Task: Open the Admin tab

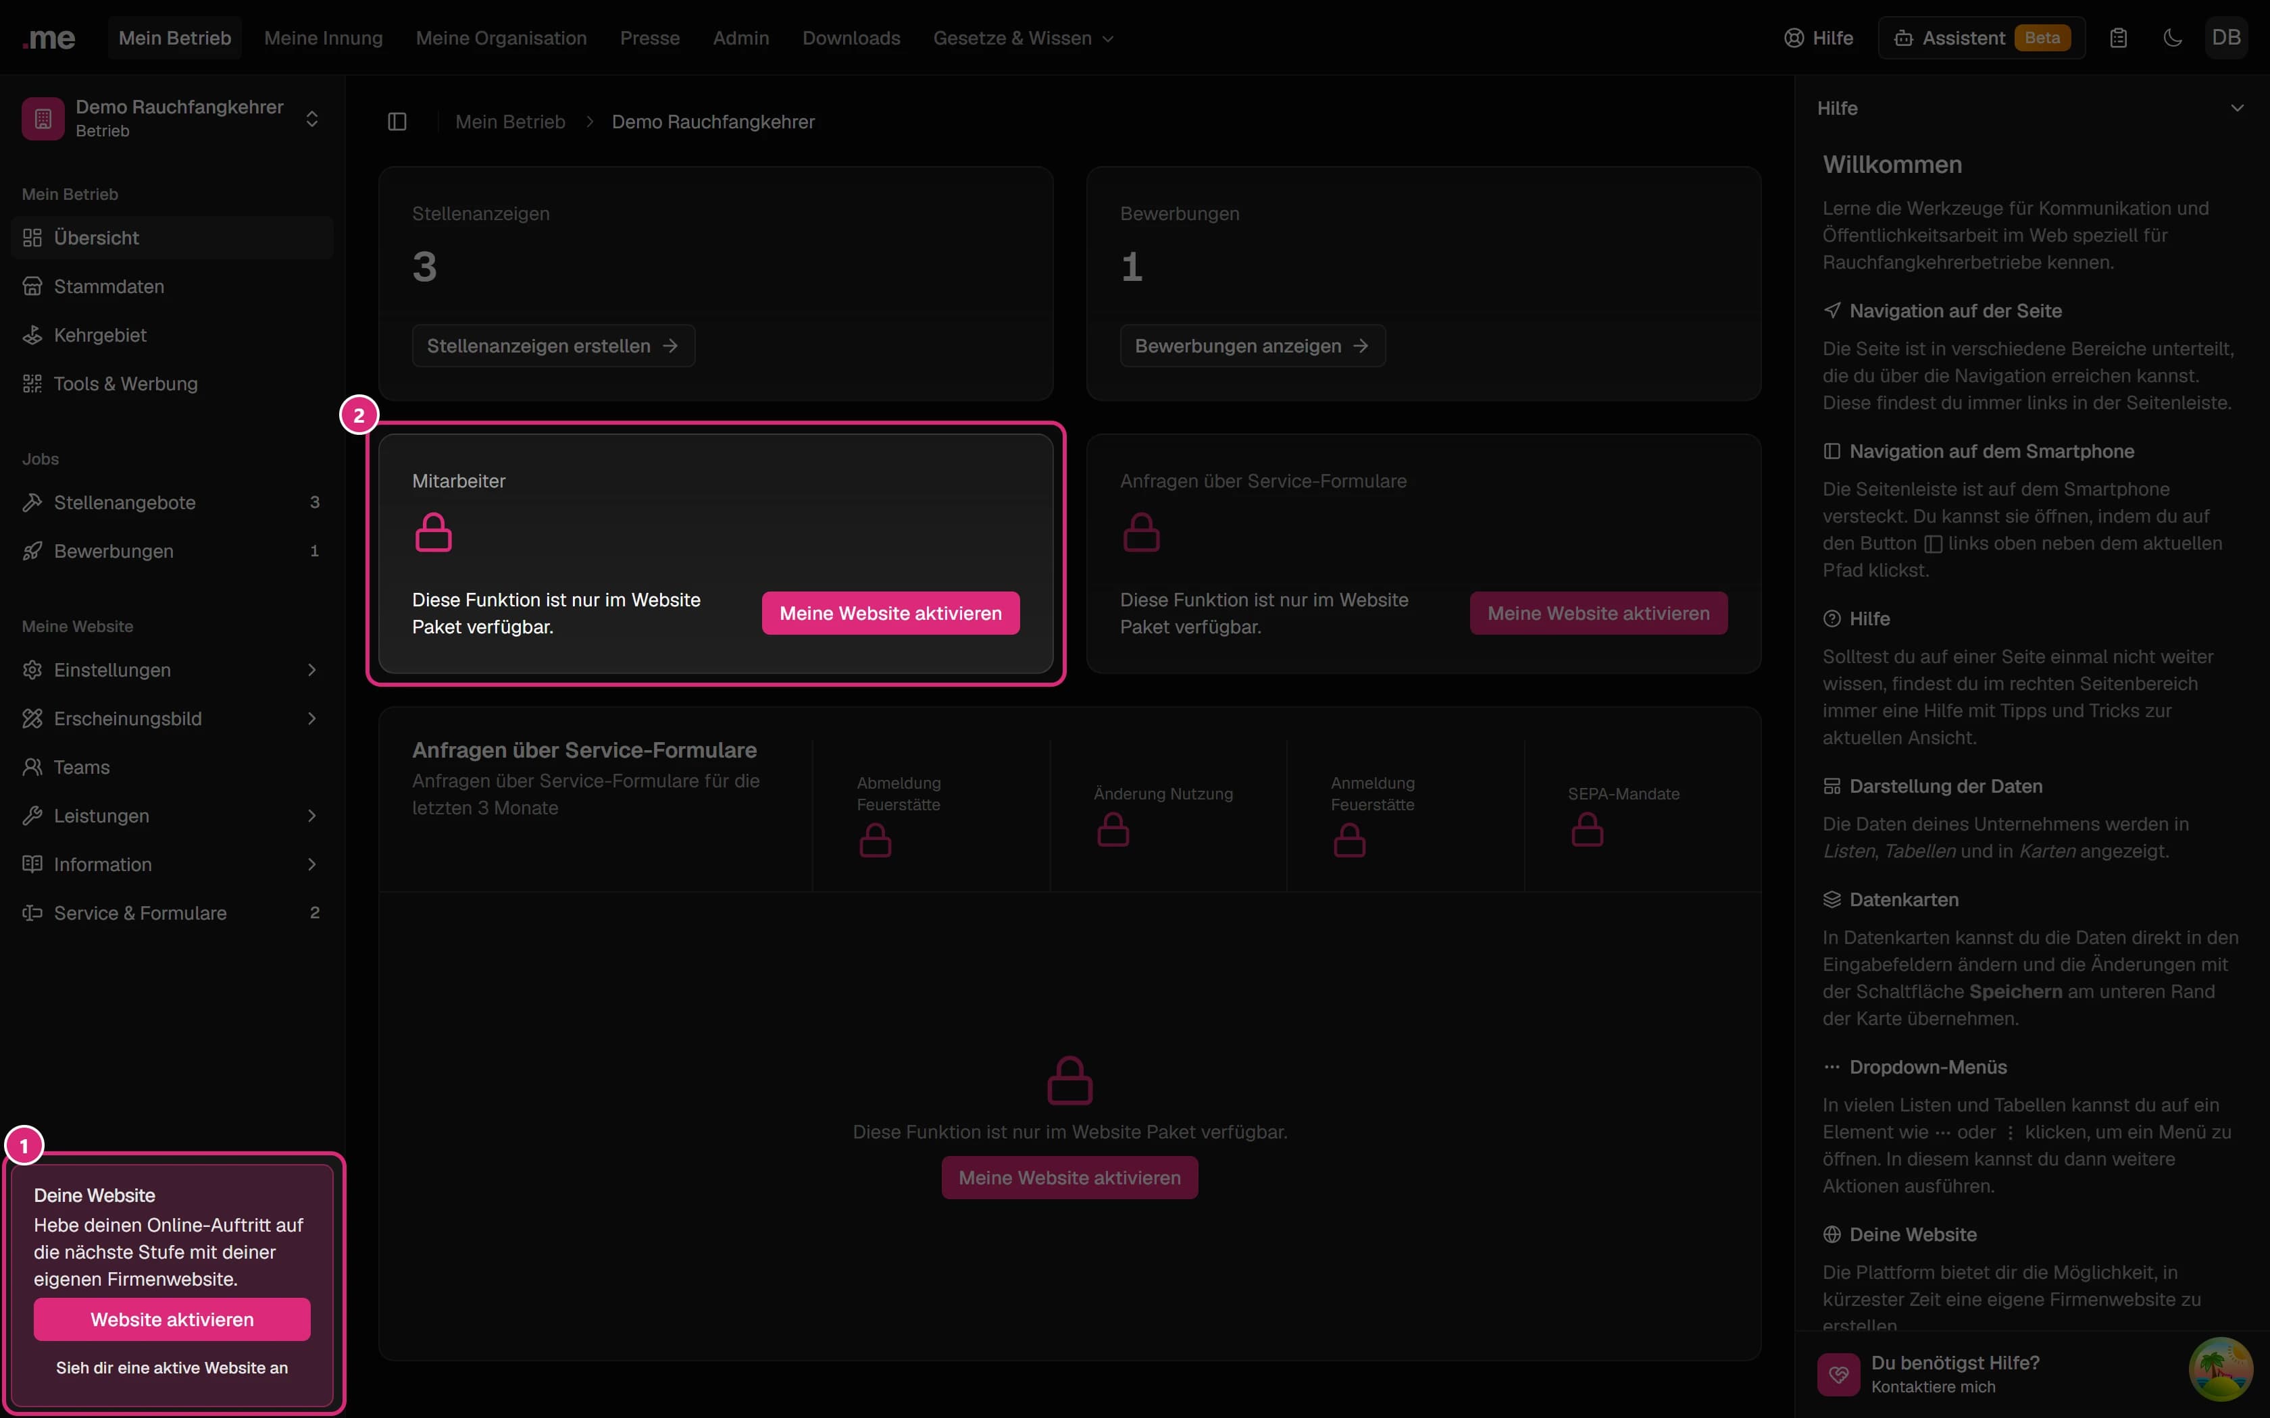Action: coord(741,38)
